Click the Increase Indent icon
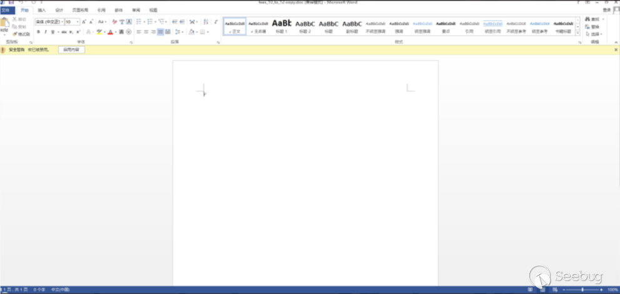The height and width of the screenshot is (294, 620). click(182, 22)
